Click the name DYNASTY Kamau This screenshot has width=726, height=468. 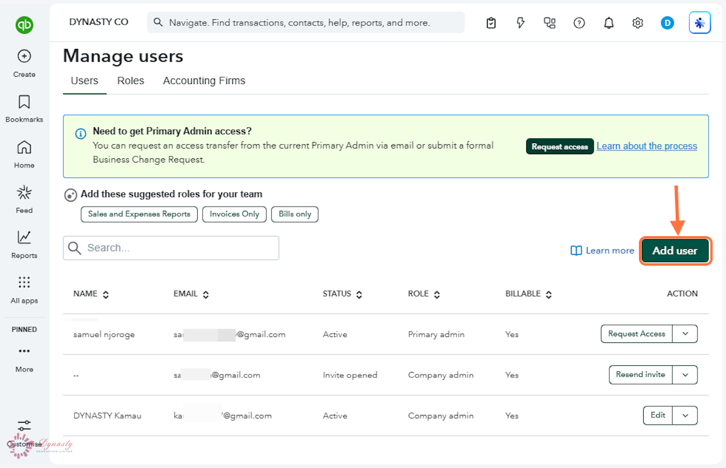(108, 415)
